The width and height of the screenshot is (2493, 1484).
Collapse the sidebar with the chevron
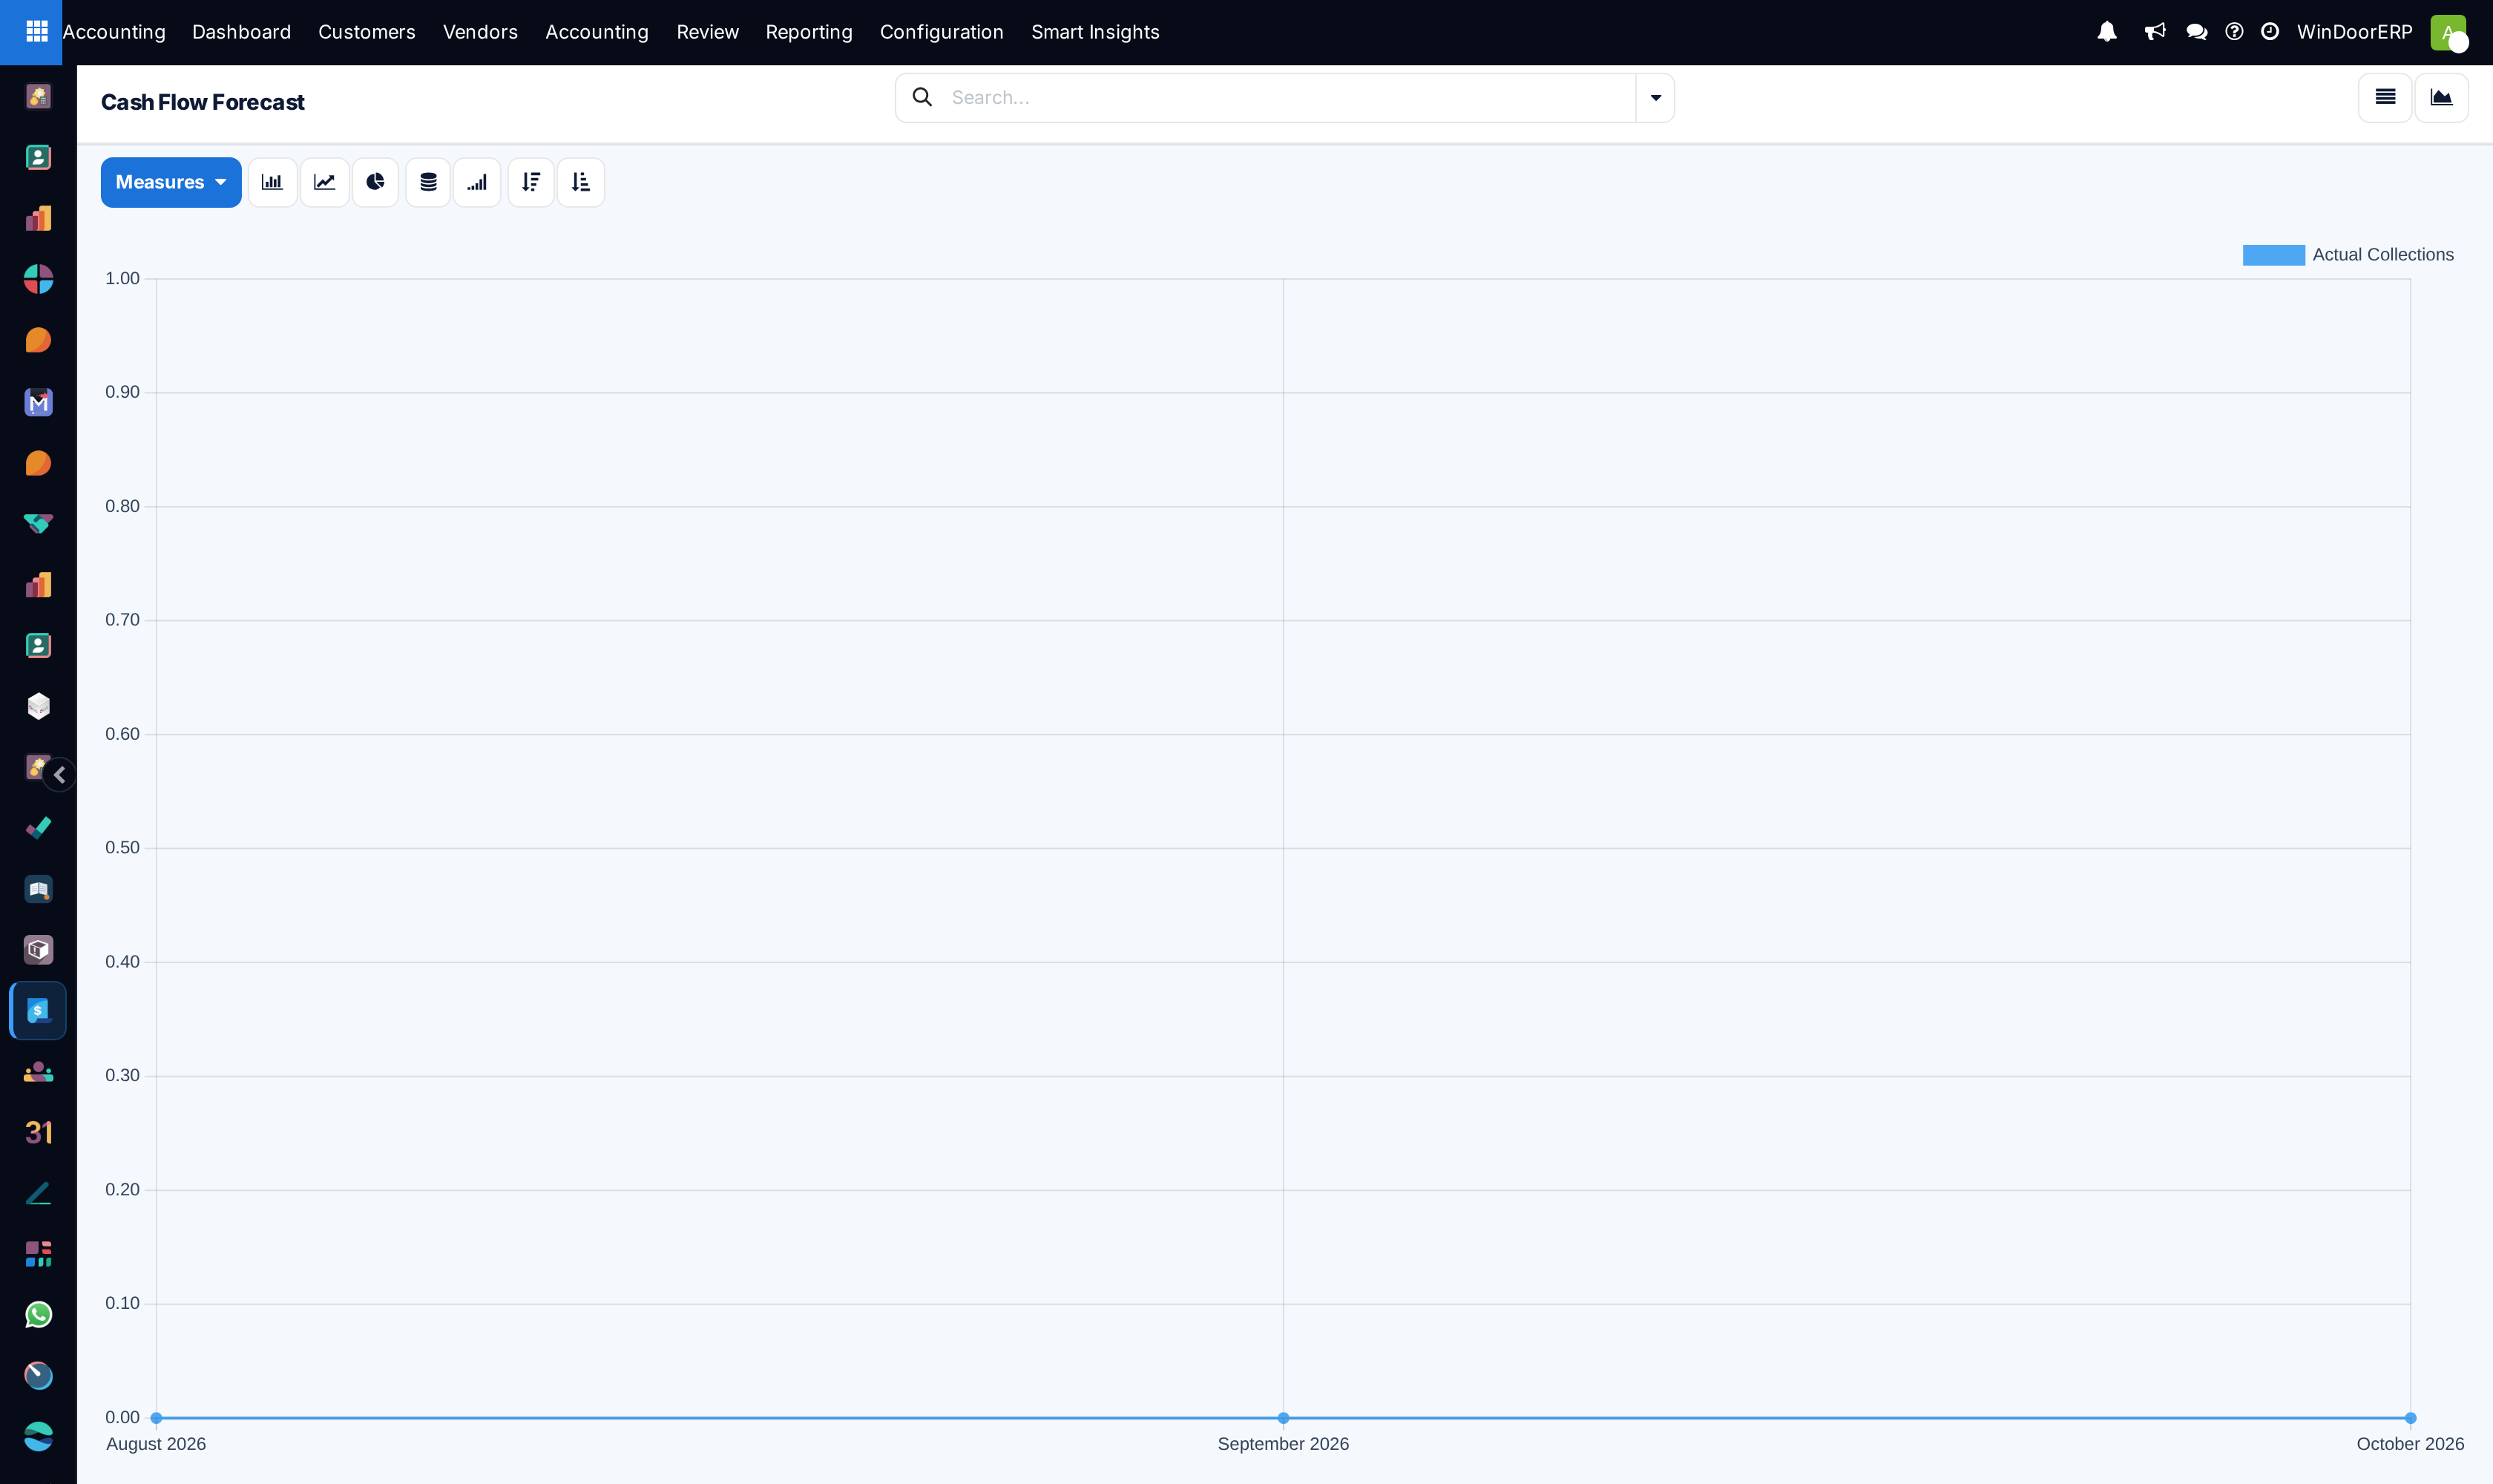60,775
